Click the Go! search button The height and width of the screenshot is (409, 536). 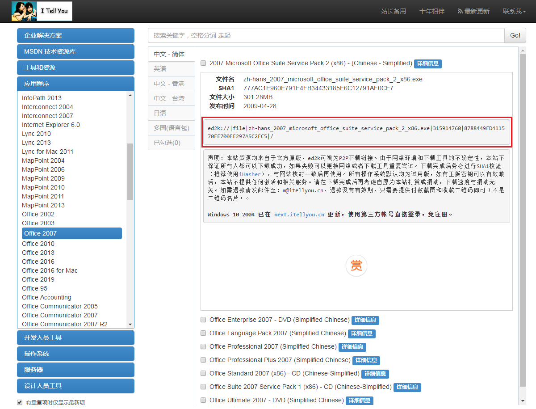[515, 35]
